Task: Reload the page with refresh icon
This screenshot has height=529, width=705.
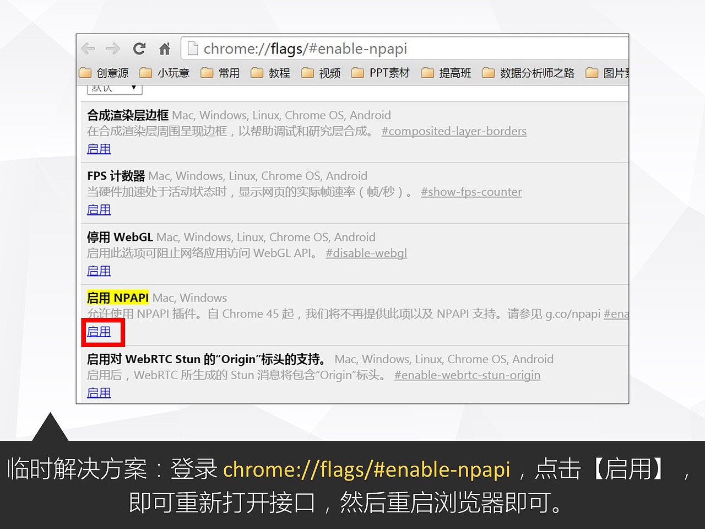Action: 139,49
